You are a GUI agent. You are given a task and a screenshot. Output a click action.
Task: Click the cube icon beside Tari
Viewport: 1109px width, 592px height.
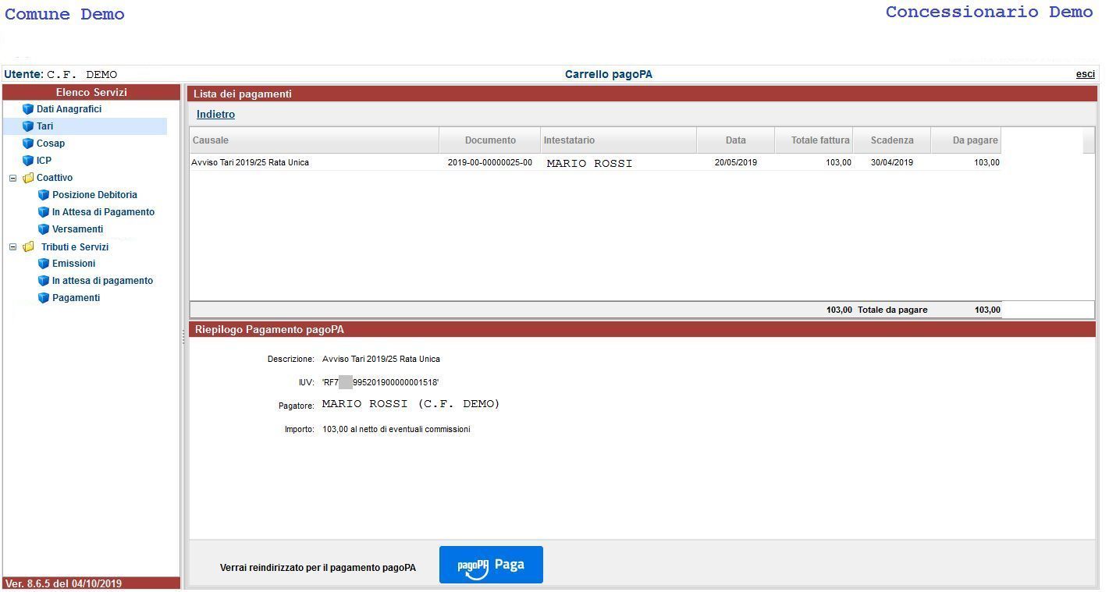click(28, 126)
